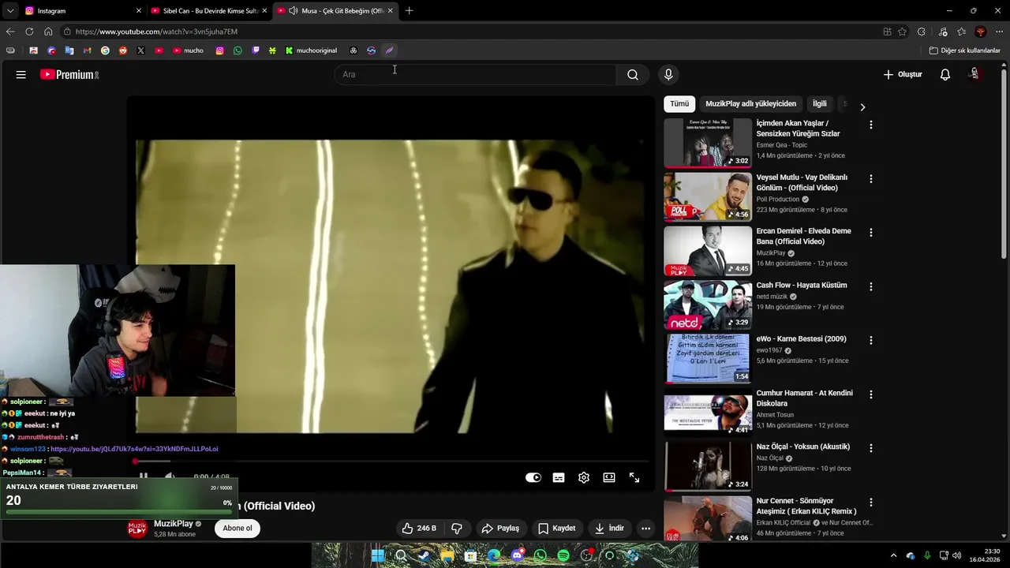1010x568 pixels.
Task: Open the YouTube hamburger guide menu
Action: [x=21, y=74]
